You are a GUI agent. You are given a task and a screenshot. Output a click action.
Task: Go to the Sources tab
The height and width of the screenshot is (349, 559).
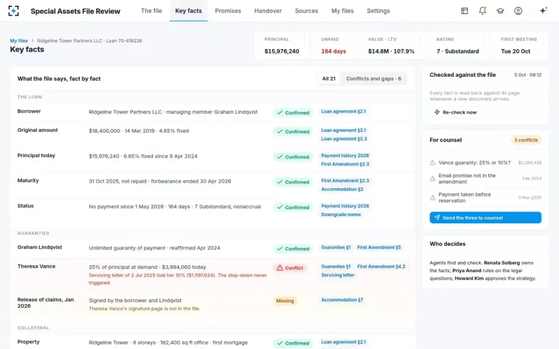pyautogui.click(x=307, y=11)
